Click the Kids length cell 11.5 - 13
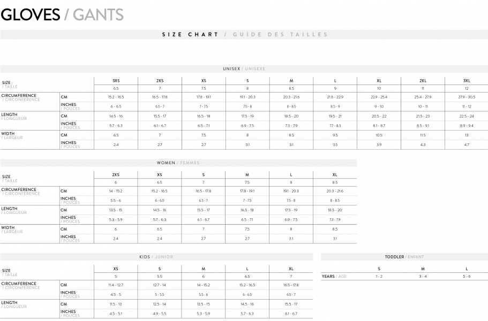This screenshot has height=321, width=488. [x=116, y=304]
